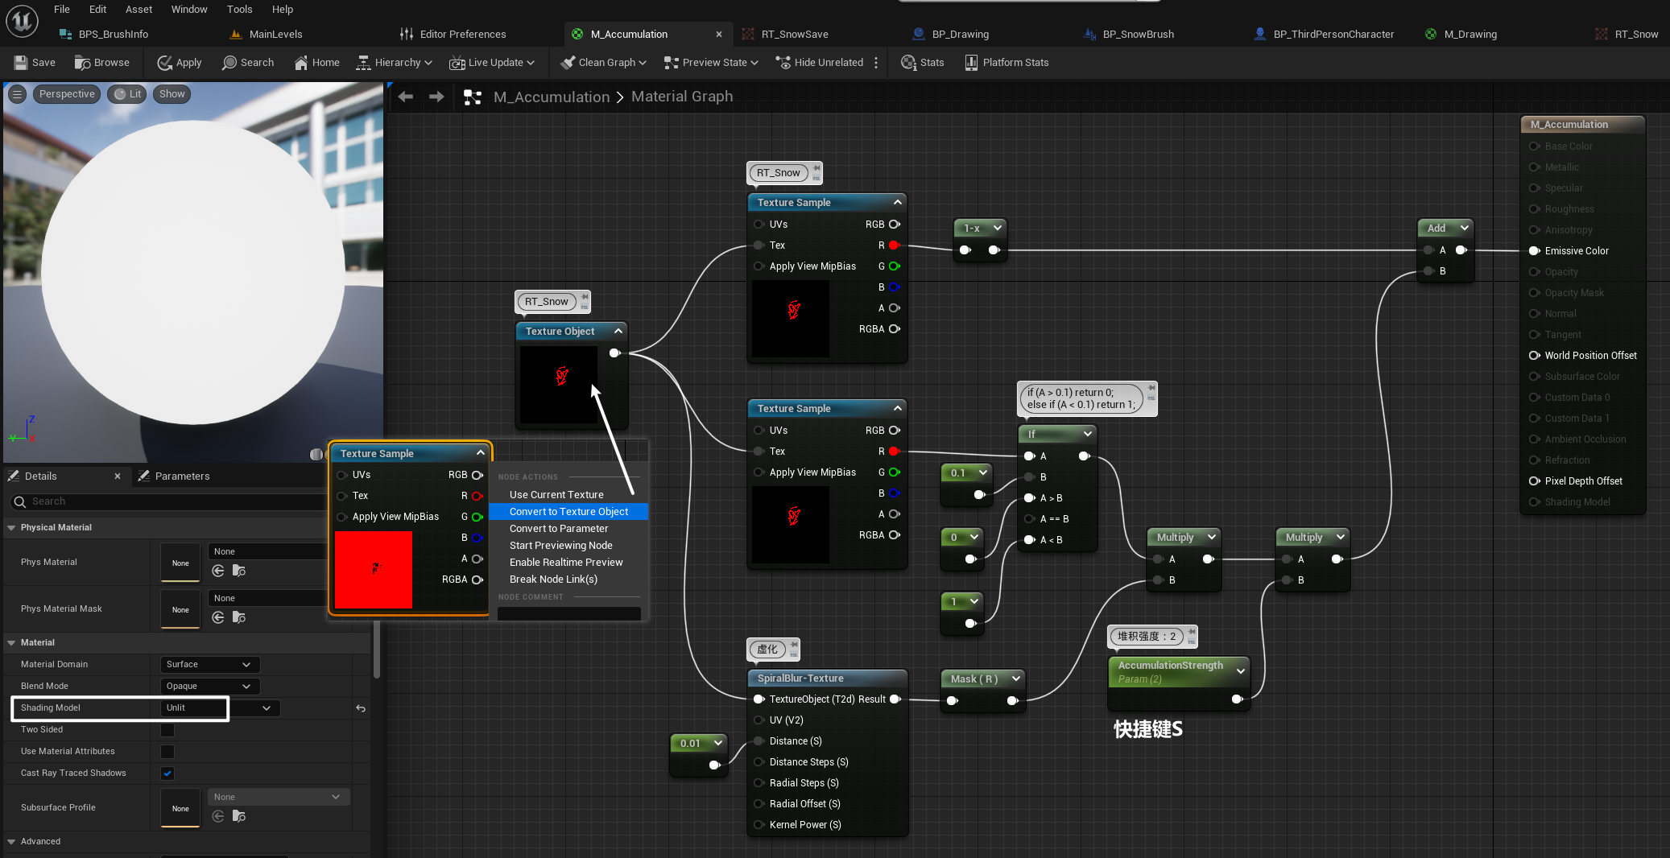
Task: Click the Home graph icon
Action: point(301,63)
